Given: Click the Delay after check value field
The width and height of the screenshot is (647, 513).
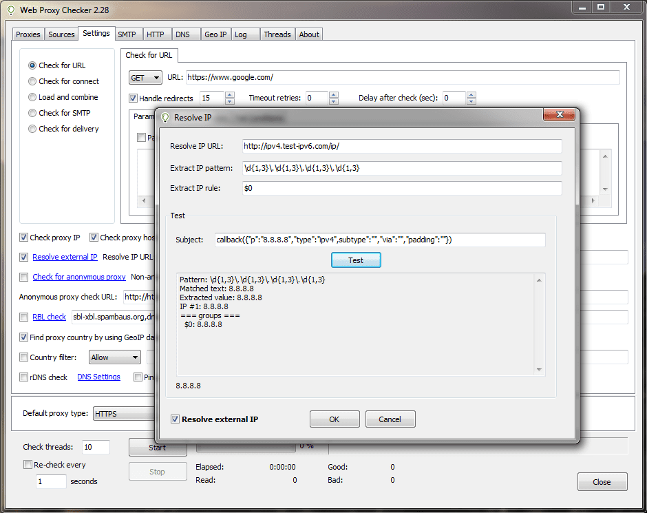Looking at the screenshot, I should (x=454, y=98).
